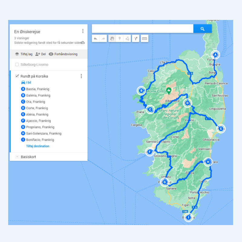Click the cloud save status icon
This screenshot has width=242, height=242.
tap(83, 43)
